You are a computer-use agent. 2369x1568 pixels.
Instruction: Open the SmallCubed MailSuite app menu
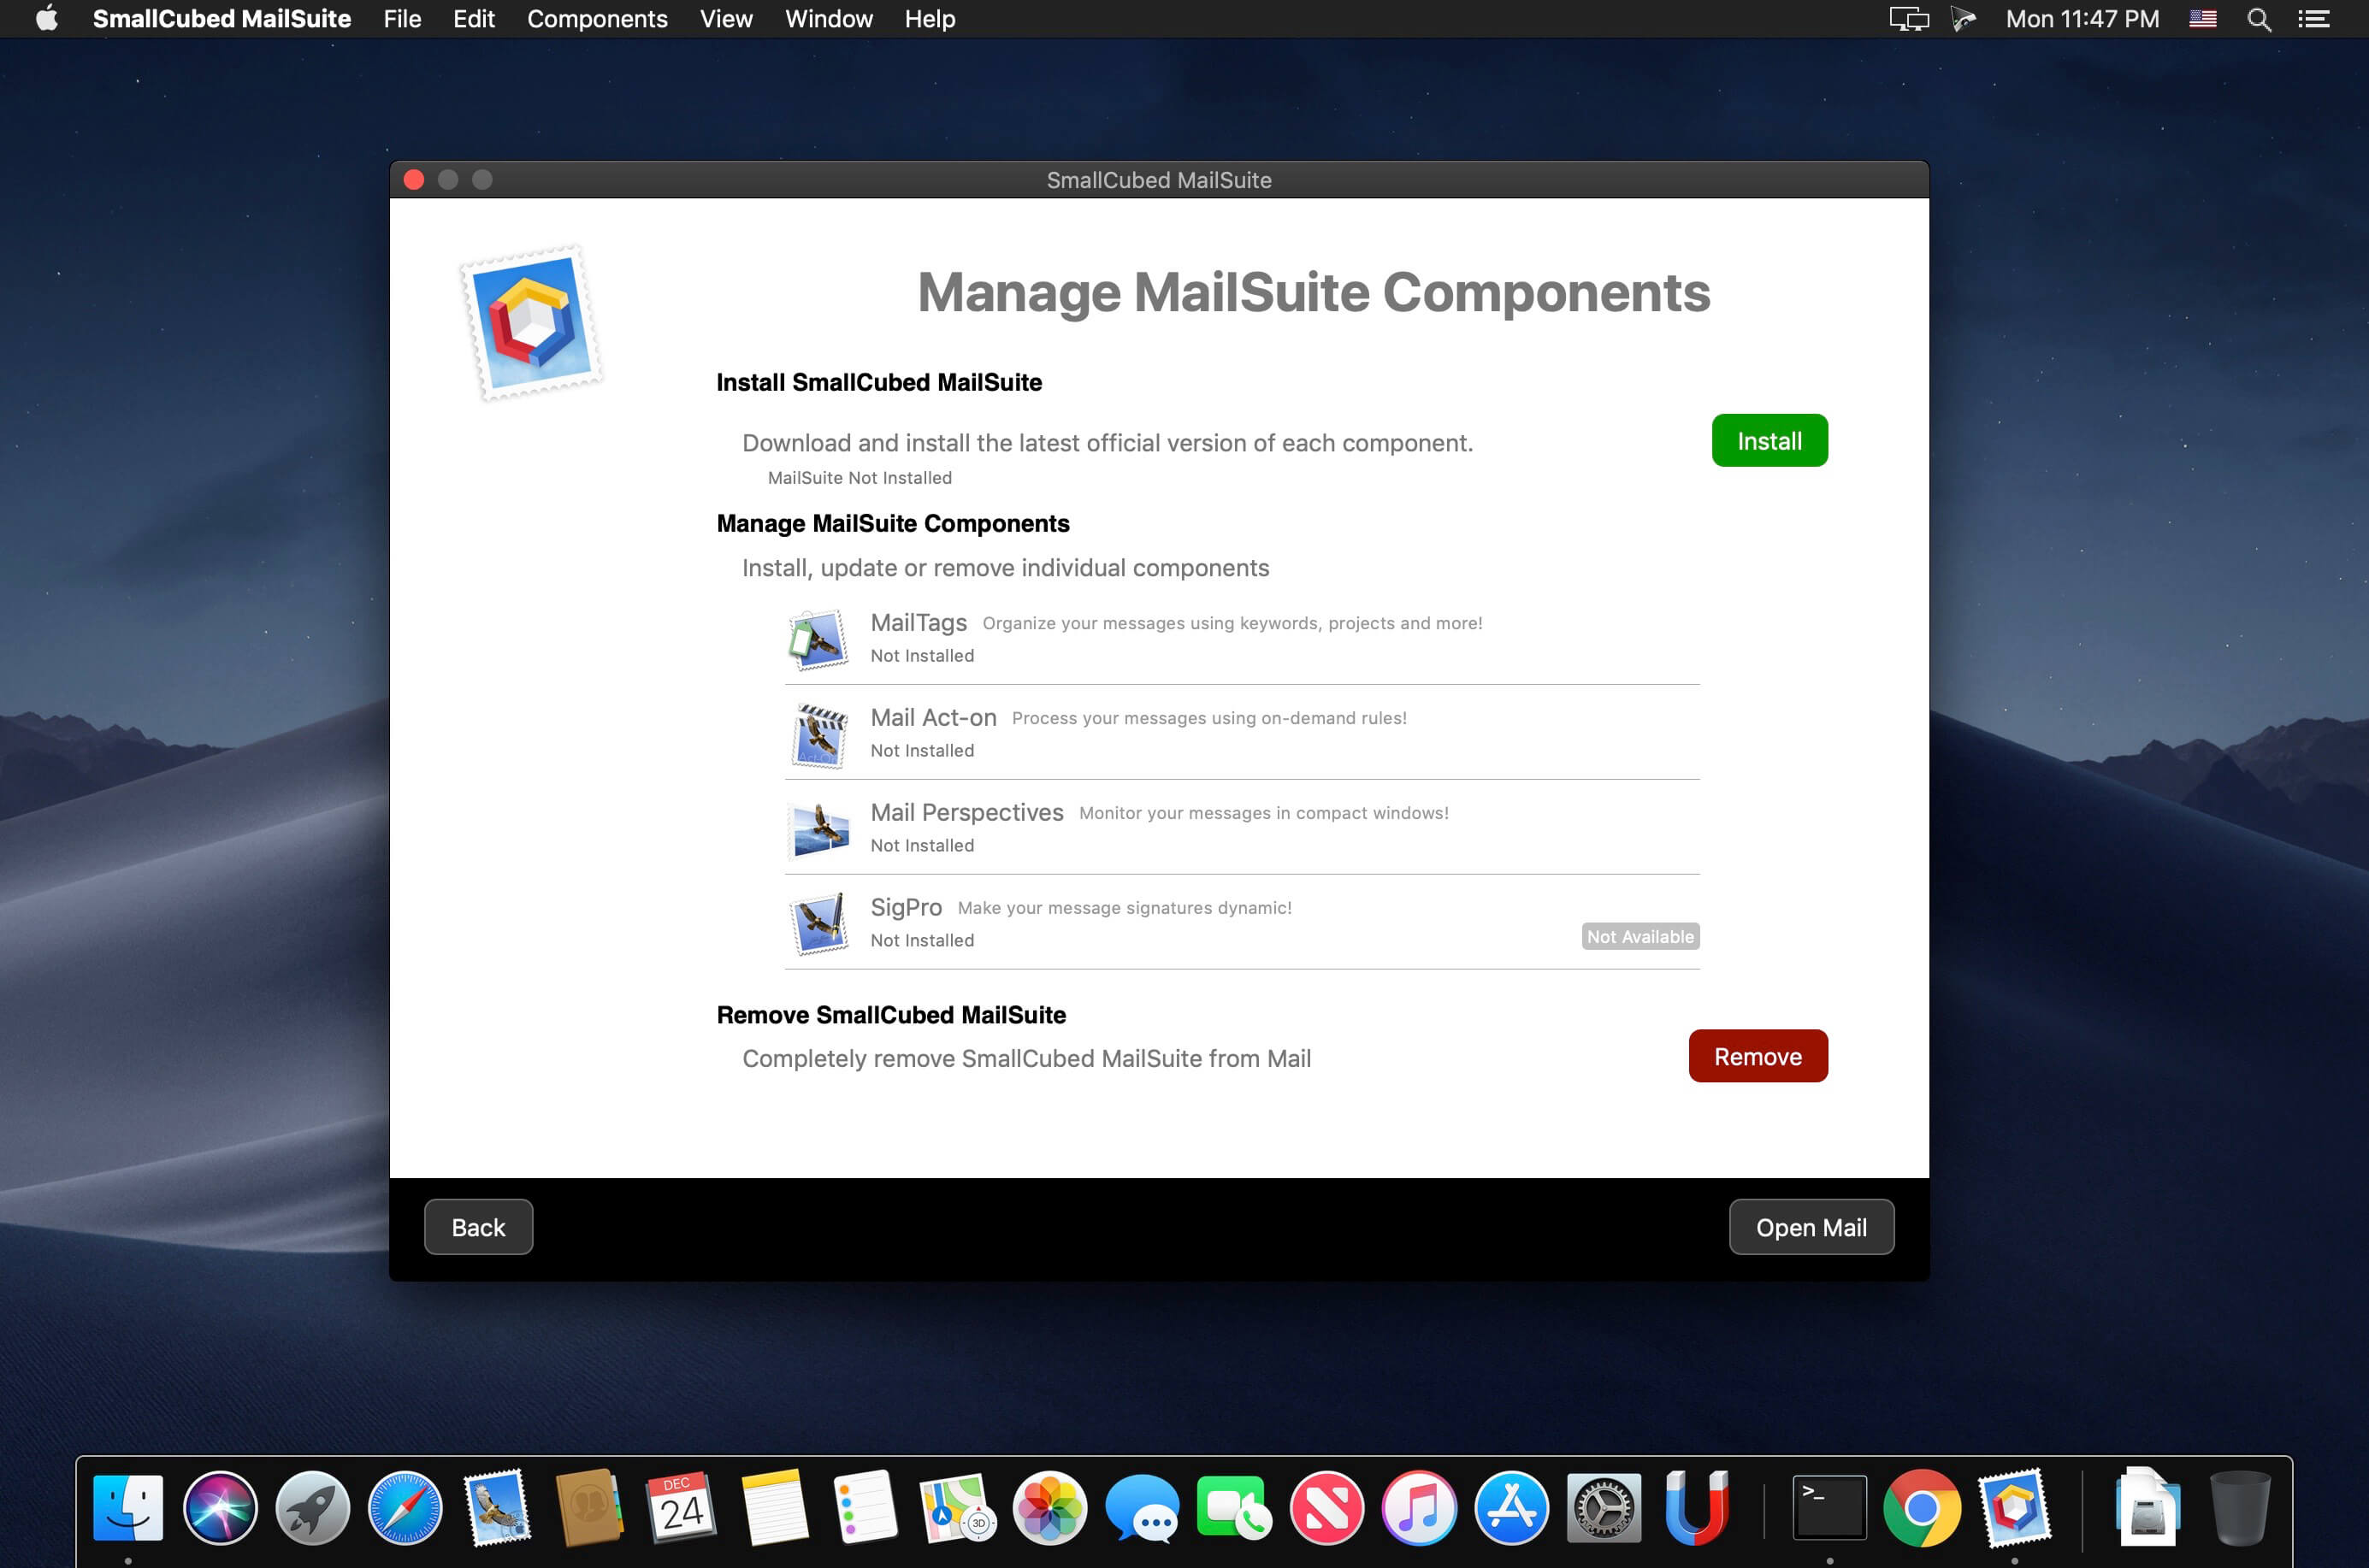[x=222, y=19]
